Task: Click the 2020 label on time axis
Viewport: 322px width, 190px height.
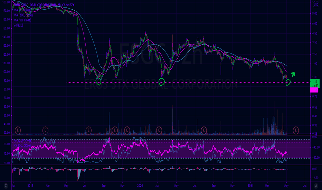Action: coord(140,186)
